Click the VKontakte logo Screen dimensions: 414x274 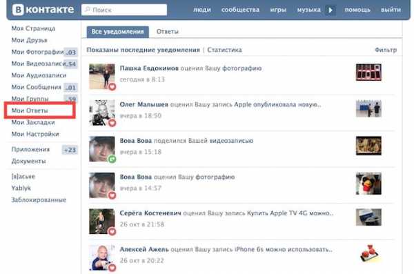[x=43, y=10]
